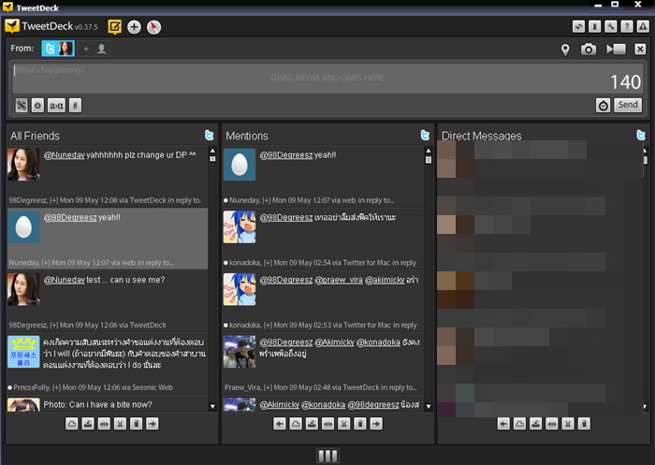This screenshot has height=465, width=655.
Task: Click the TweetDeck yellow logo in header
Action: pos(11,26)
